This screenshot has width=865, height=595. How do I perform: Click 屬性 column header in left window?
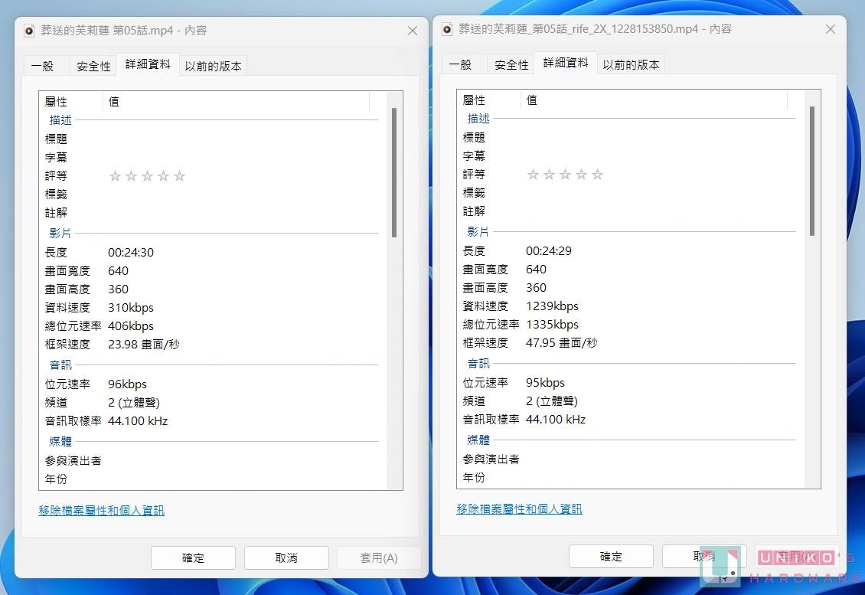(x=71, y=102)
